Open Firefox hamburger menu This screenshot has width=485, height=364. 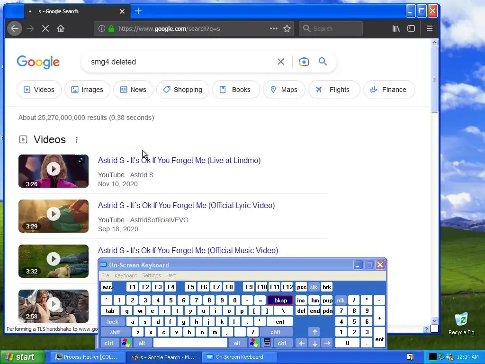pyautogui.click(x=429, y=28)
